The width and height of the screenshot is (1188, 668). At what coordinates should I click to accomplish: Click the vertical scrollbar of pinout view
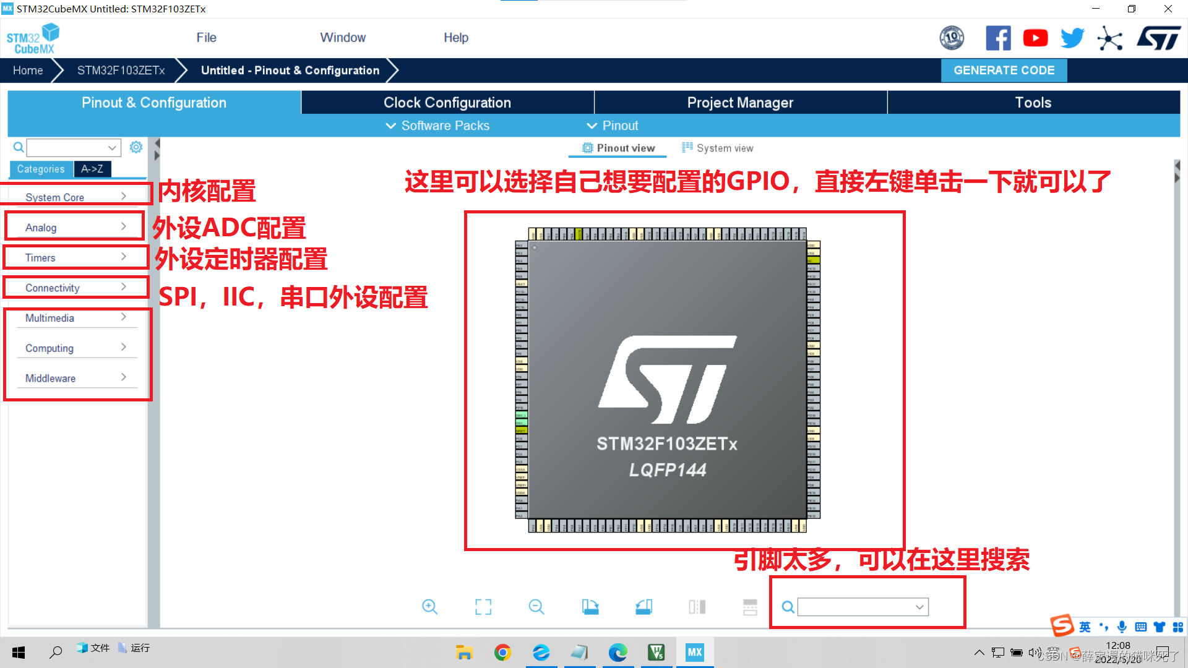pos(1177,396)
